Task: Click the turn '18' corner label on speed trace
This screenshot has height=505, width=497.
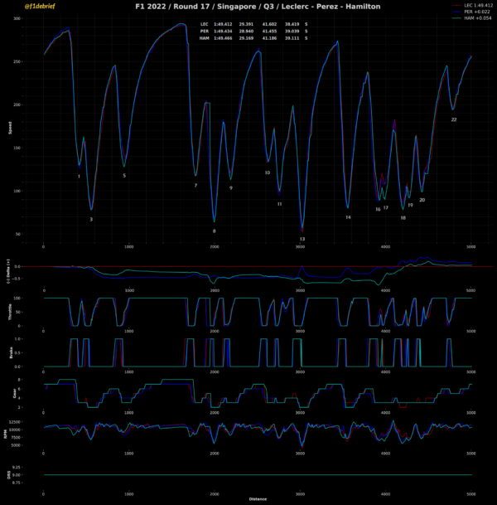Action: tap(403, 218)
